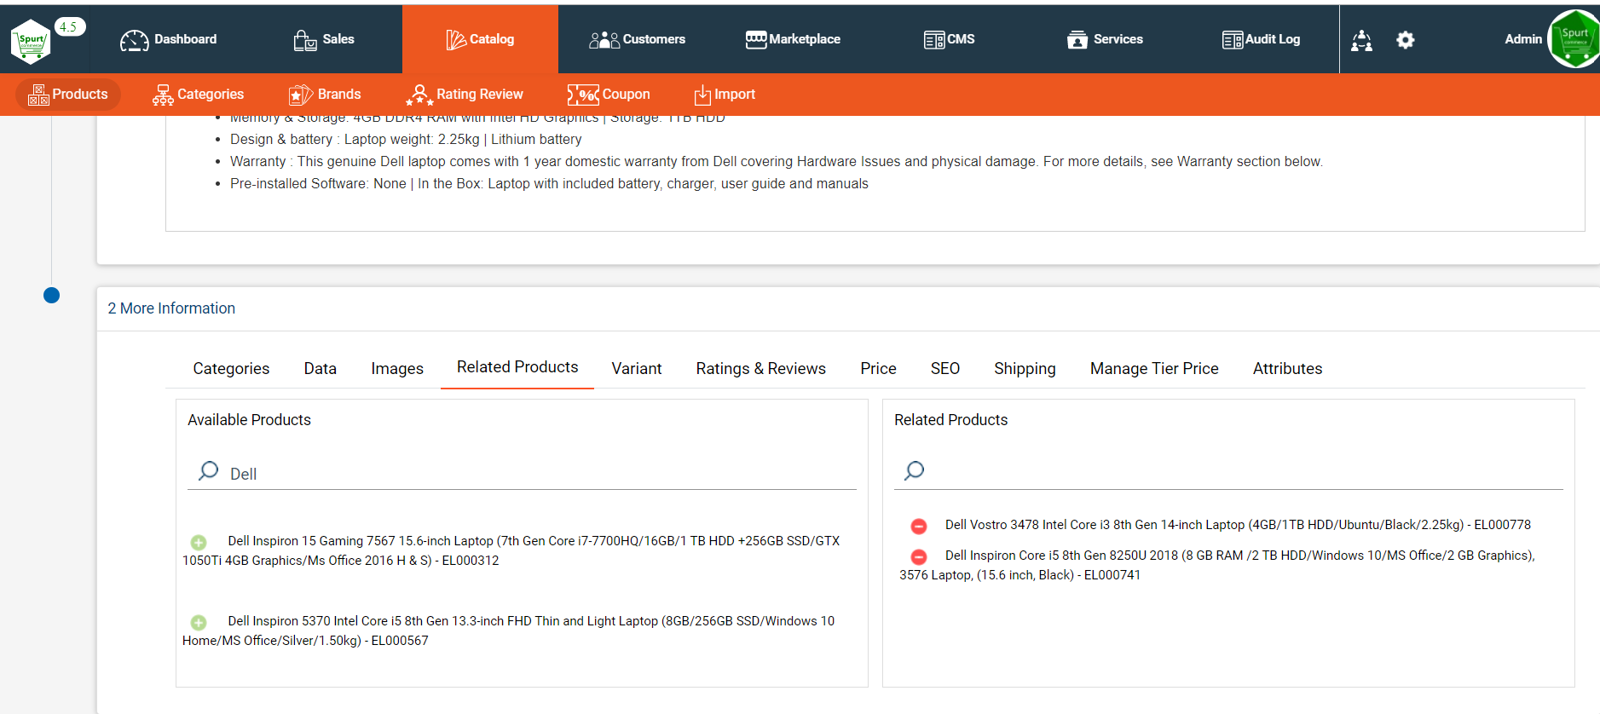Click the Available Products search field containing Dell

coord(522,473)
